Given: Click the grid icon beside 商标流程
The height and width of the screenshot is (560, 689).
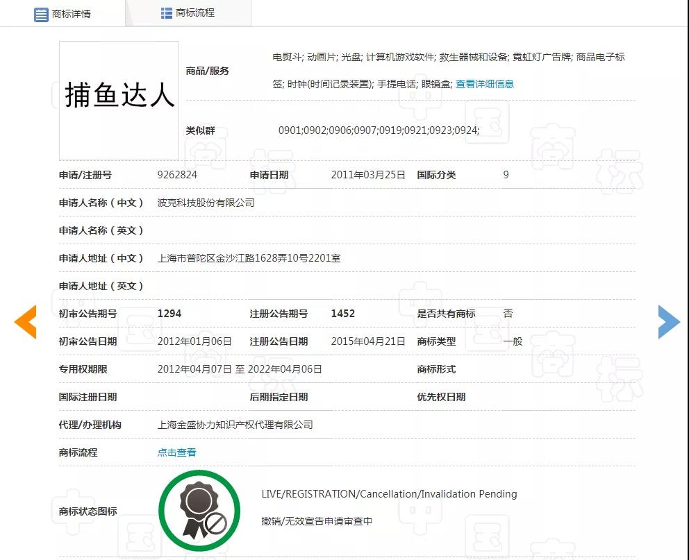Looking at the screenshot, I should click(167, 13).
